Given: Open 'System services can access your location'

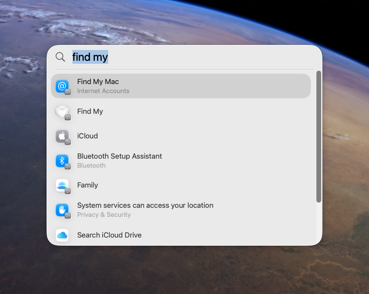Looking at the screenshot, I should (x=181, y=210).
